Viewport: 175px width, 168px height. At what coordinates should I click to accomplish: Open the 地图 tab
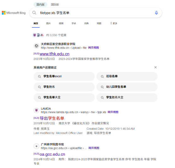coord(99,23)
